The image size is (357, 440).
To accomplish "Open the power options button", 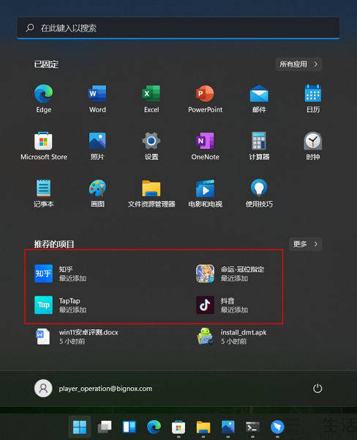I will (x=317, y=389).
